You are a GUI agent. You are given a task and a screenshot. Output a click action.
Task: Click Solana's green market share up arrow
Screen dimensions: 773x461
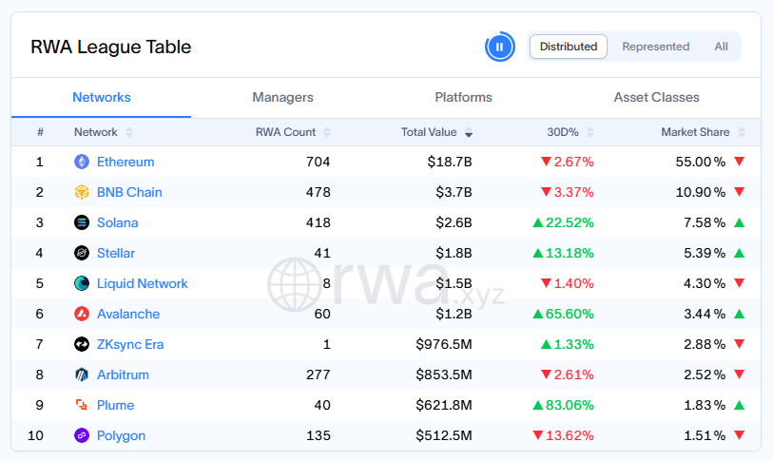pos(739,222)
